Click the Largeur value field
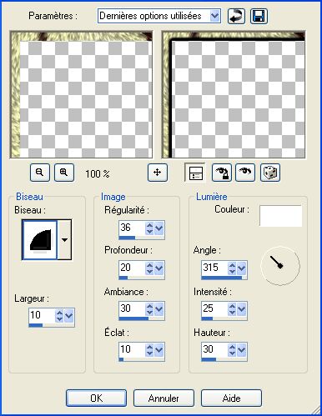 [42, 315]
